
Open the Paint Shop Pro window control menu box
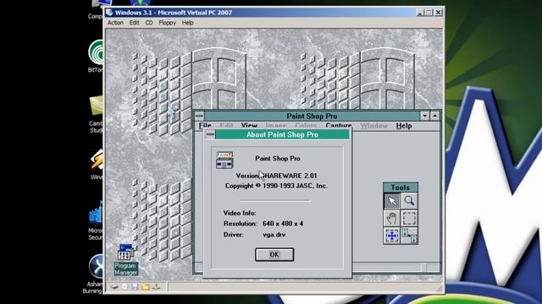[200, 116]
